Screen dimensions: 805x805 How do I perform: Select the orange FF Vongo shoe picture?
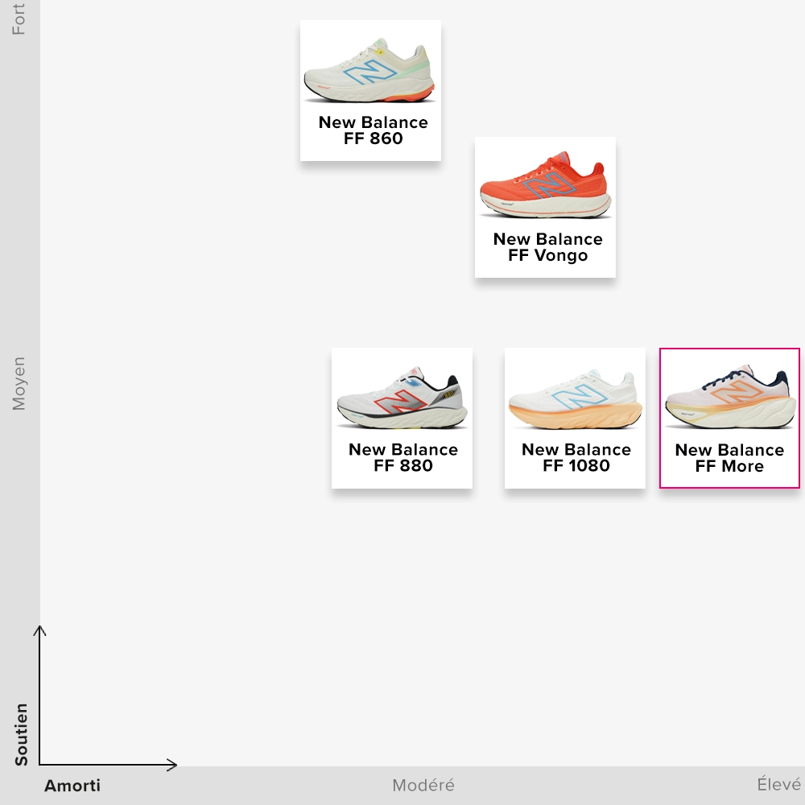[x=545, y=187]
